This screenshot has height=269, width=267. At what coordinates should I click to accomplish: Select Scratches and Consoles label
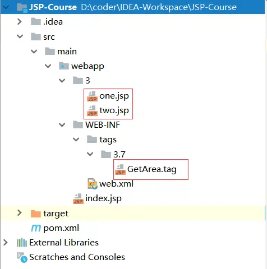tap(77, 257)
